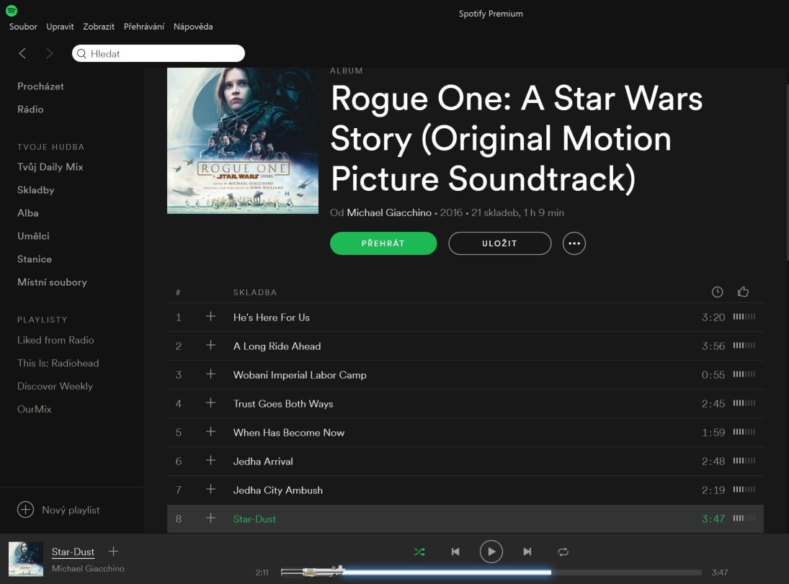Click now-playing album thumbnail
Image resolution: width=789 pixels, height=584 pixels.
[x=26, y=559]
